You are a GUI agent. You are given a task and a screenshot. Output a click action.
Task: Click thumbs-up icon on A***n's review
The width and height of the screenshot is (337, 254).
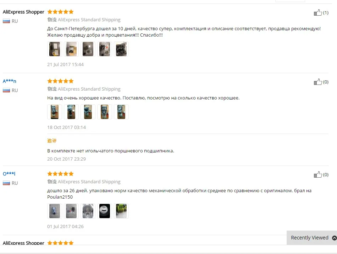pyautogui.click(x=318, y=82)
